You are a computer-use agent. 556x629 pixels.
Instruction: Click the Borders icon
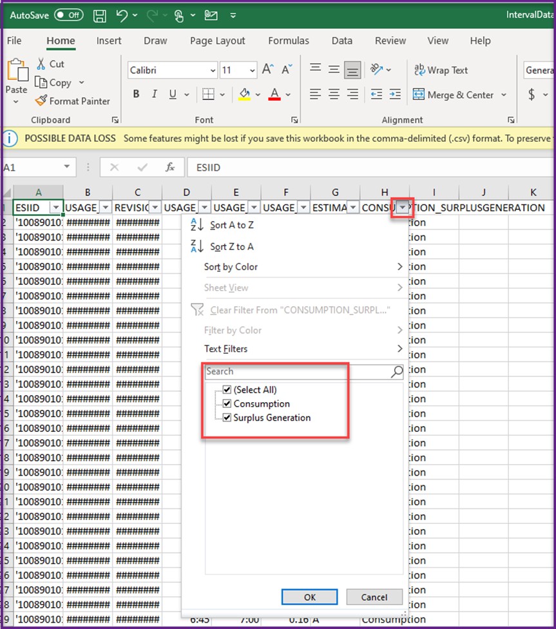point(207,95)
